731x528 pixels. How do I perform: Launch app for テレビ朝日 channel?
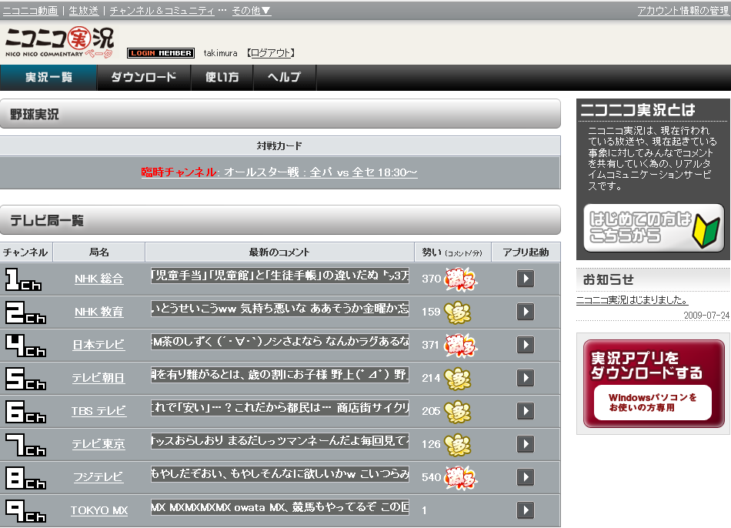[526, 378]
